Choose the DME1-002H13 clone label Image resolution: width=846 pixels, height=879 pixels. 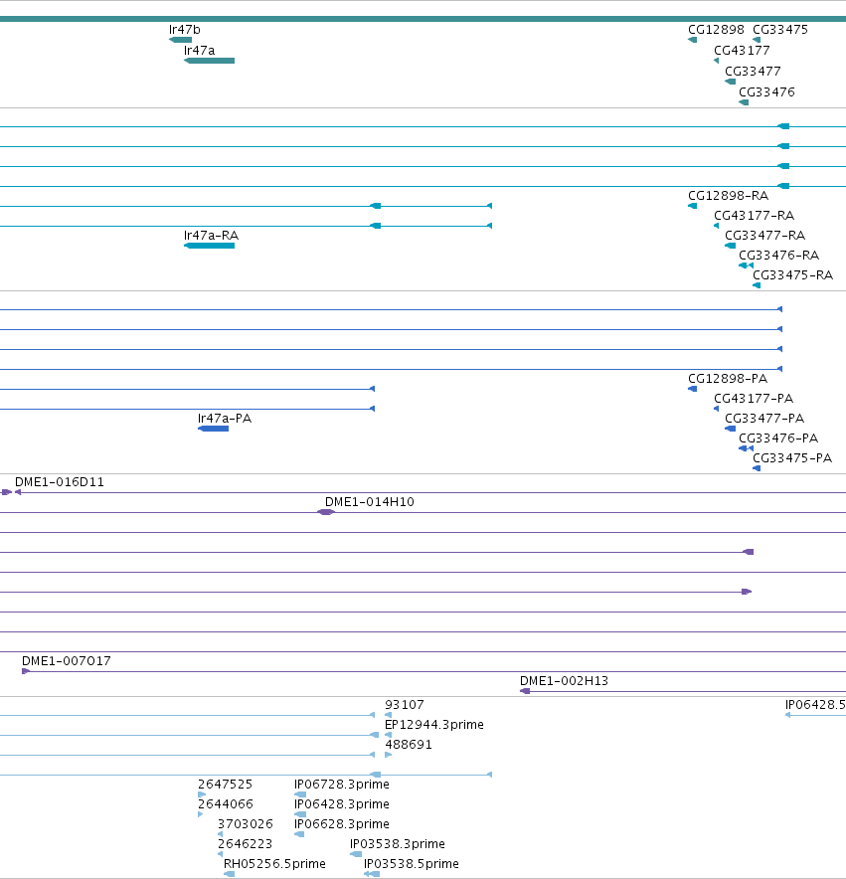pyautogui.click(x=564, y=681)
